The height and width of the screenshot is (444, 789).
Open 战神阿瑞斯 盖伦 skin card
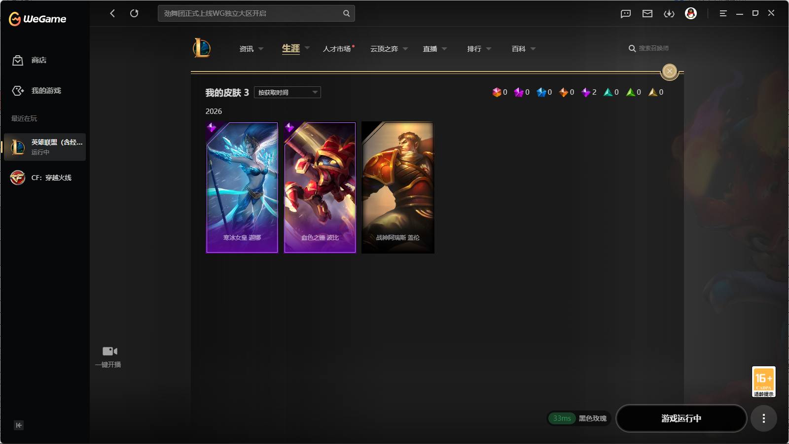(x=398, y=187)
